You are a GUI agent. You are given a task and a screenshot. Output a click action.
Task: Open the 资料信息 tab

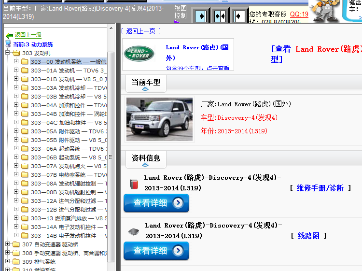[x=146, y=159]
